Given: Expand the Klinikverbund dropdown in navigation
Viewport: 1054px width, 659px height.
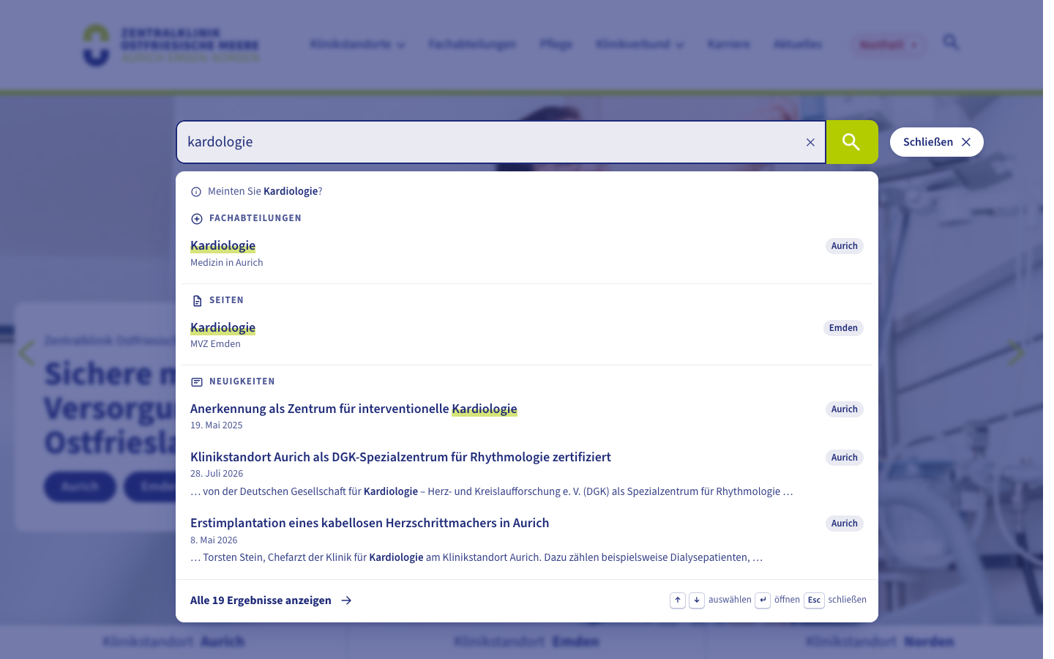Looking at the screenshot, I should click(x=640, y=45).
